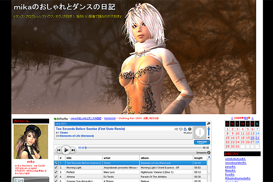Select the Athena track title

click(71, 177)
